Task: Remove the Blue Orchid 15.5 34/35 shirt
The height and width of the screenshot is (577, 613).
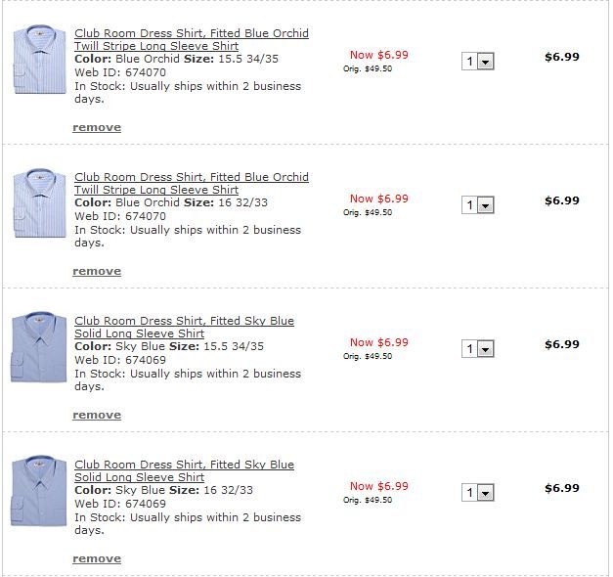Action: click(x=97, y=127)
